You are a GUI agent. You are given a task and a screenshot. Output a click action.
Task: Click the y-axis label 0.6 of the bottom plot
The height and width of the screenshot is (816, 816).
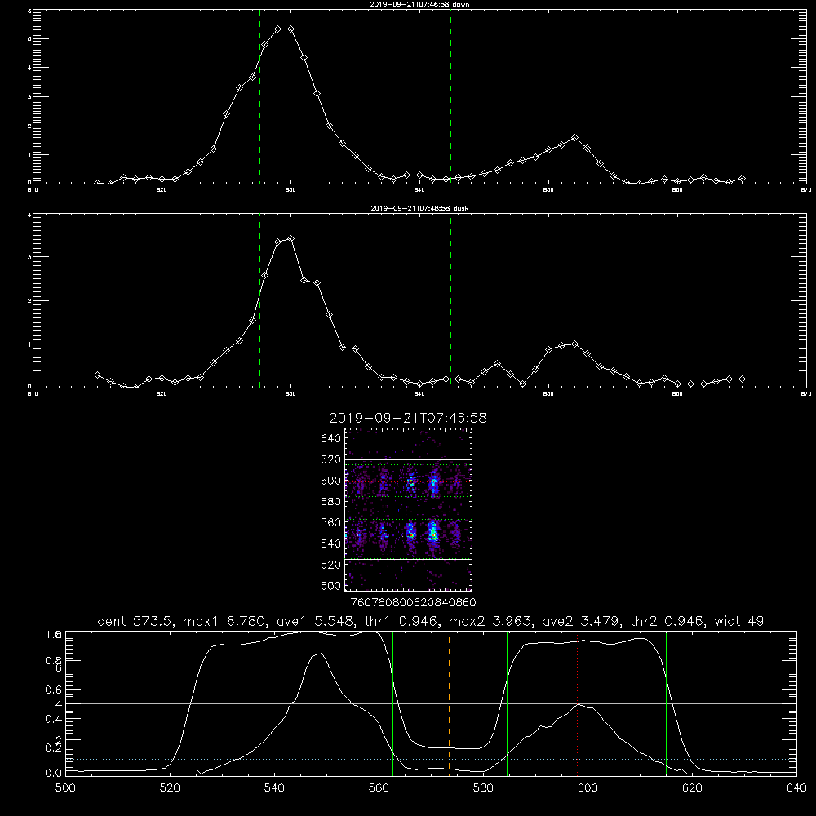[54, 690]
